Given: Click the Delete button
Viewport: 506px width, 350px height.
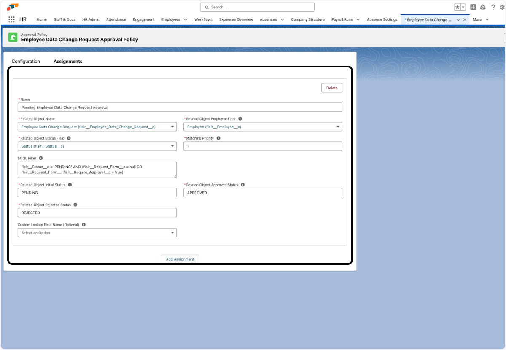Looking at the screenshot, I should [x=331, y=88].
